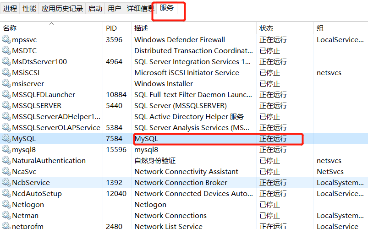Open the 性能 tab

click(x=29, y=9)
